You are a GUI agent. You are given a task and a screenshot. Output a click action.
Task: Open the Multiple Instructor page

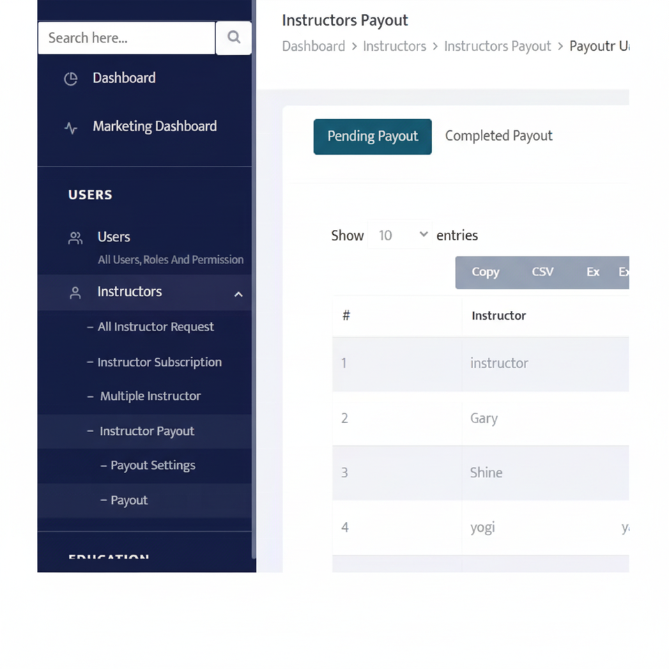tap(150, 397)
